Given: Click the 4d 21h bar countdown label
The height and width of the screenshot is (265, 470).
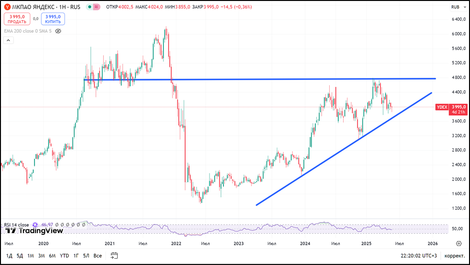Looking at the screenshot, I should [x=458, y=112].
